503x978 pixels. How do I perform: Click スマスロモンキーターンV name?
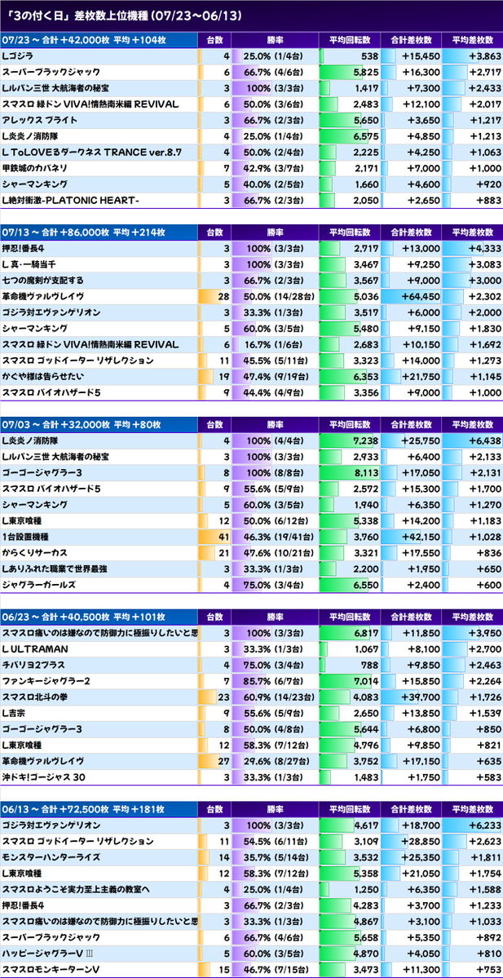pyautogui.click(x=51, y=969)
